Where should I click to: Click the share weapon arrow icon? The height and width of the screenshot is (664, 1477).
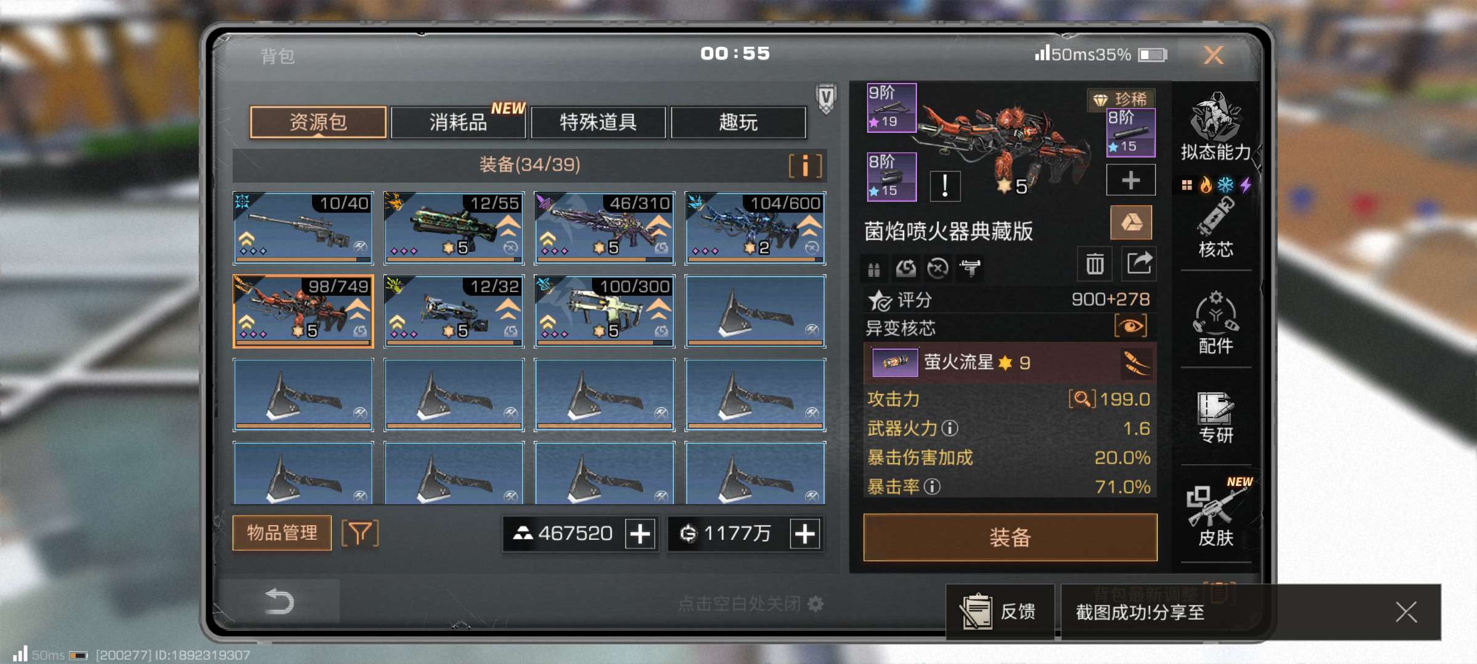(1139, 264)
